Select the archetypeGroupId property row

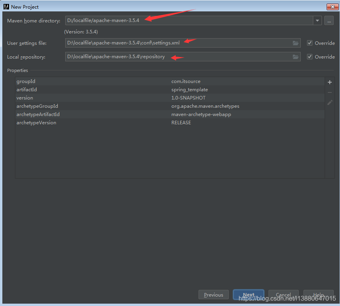click(x=170, y=106)
